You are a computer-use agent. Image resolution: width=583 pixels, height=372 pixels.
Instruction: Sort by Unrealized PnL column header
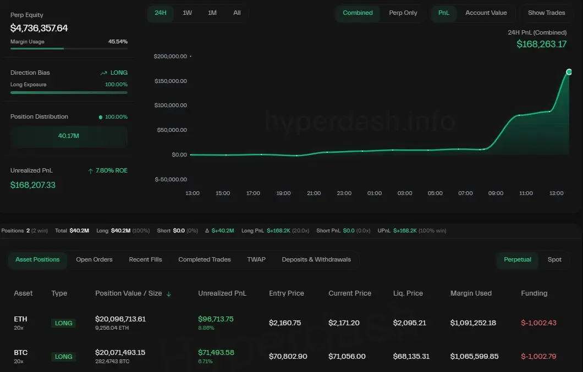pos(222,293)
